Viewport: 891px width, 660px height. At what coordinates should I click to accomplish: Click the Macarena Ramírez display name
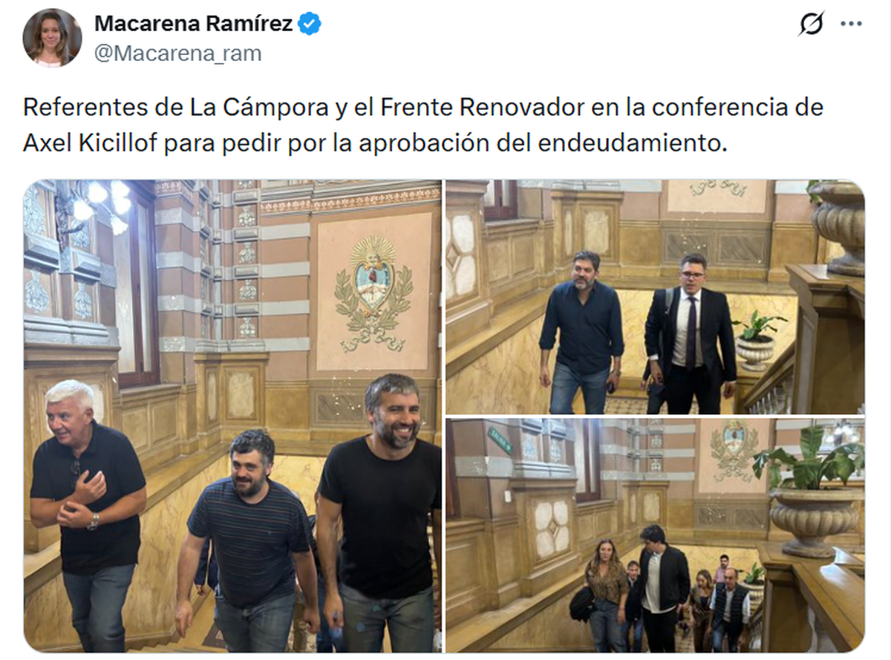point(193,24)
